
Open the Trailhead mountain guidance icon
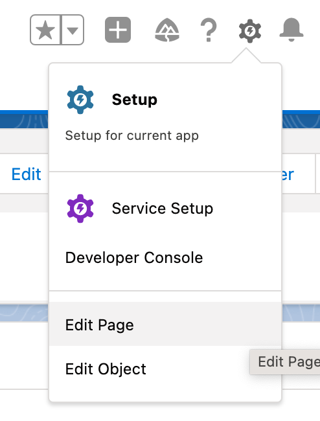pyautogui.click(x=167, y=30)
